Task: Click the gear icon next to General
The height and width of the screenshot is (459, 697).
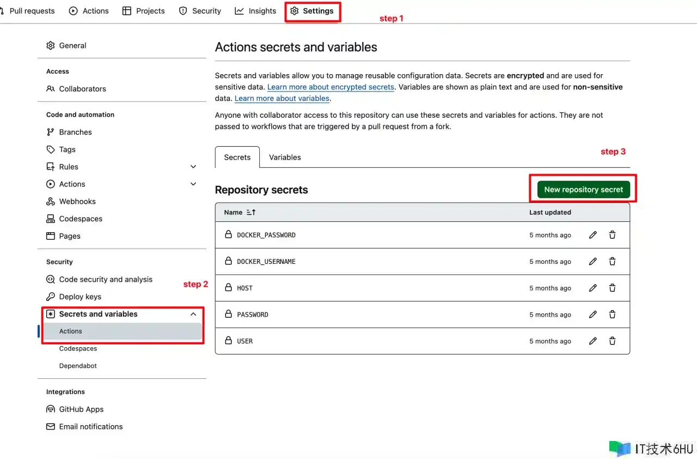Action: (51, 46)
